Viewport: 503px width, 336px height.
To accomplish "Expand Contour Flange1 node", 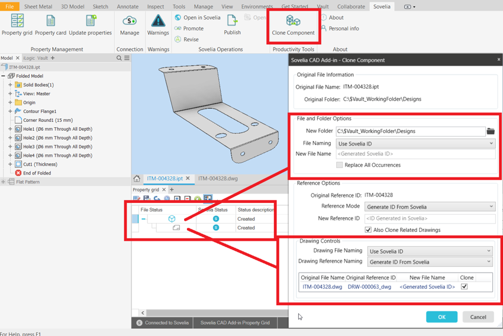I will click(x=10, y=111).
